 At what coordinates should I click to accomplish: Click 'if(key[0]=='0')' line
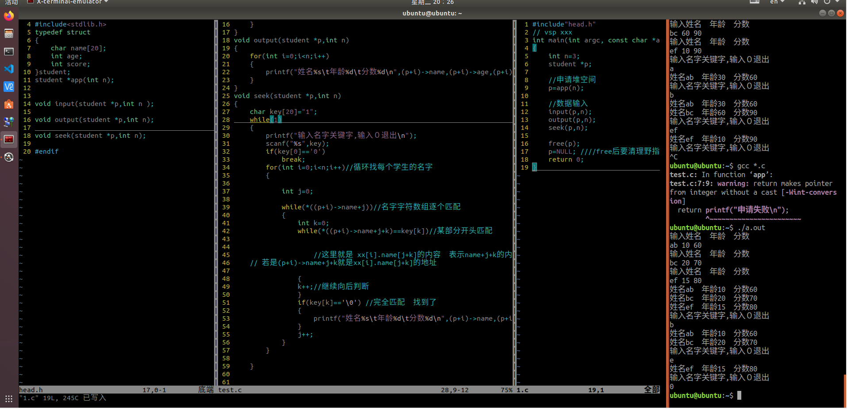(x=295, y=151)
